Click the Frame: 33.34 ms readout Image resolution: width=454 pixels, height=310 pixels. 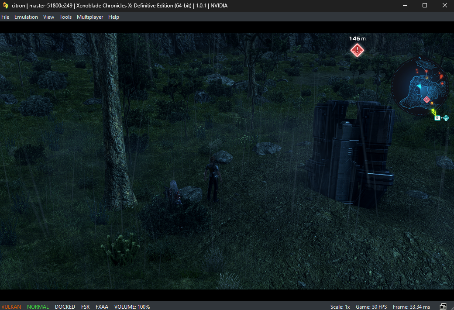point(411,307)
